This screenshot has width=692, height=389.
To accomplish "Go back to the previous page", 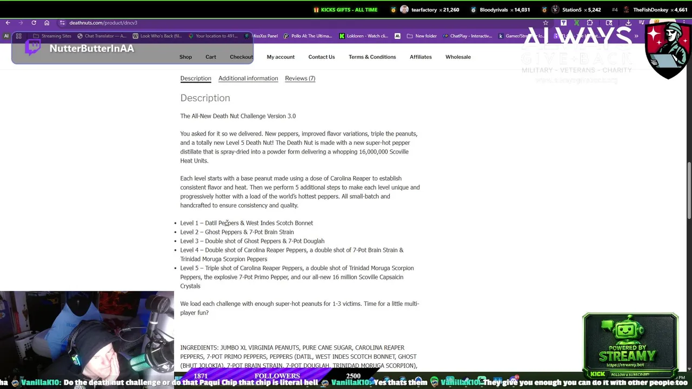I will [x=8, y=23].
